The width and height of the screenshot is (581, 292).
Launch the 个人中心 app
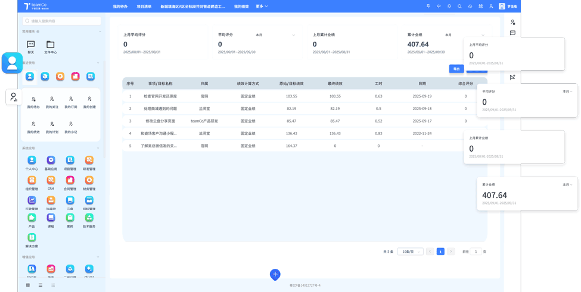tap(32, 161)
